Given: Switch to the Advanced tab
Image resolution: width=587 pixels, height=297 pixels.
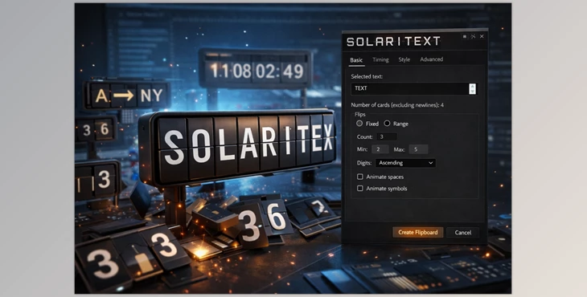Looking at the screenshot, I should point(431,59).
